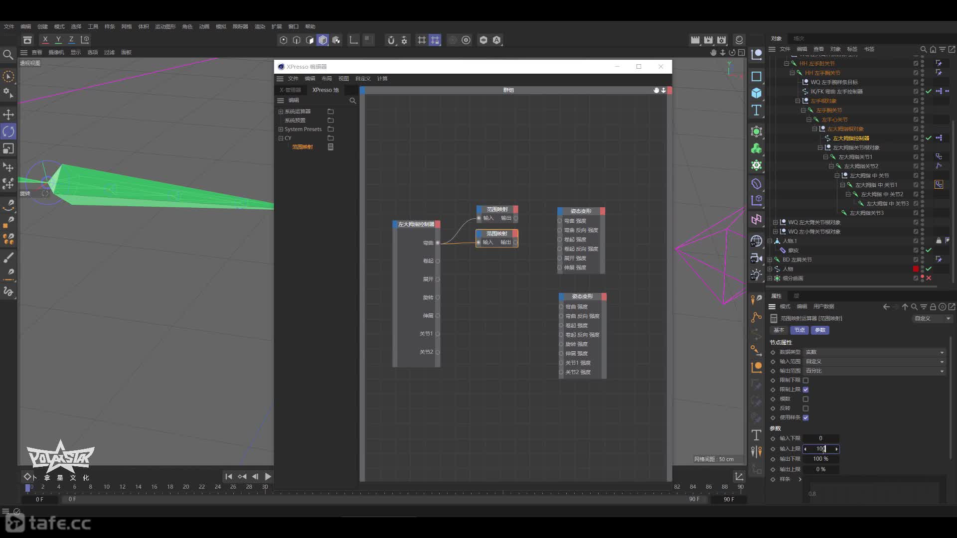Toggle world coordinate system icon

point(85,40)
